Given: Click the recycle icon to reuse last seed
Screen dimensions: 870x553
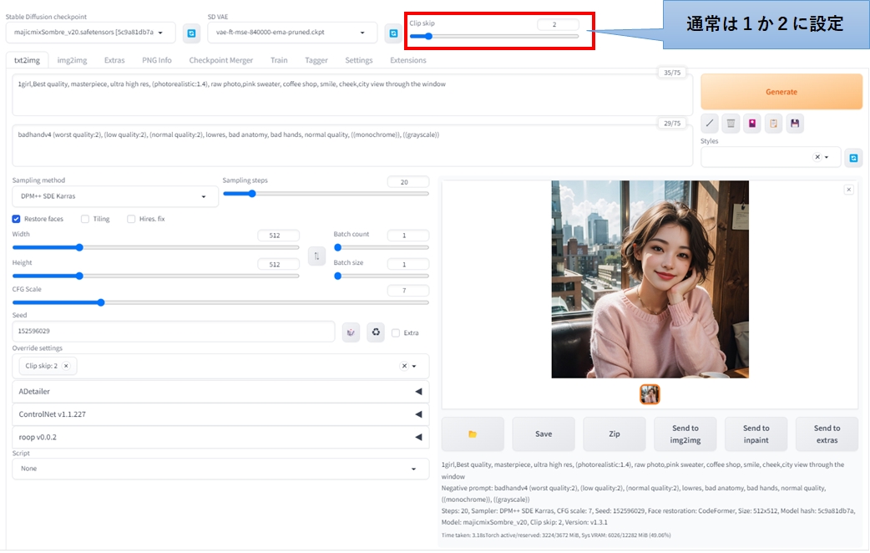Looking at the screenshot, I should tap(375, 332).
